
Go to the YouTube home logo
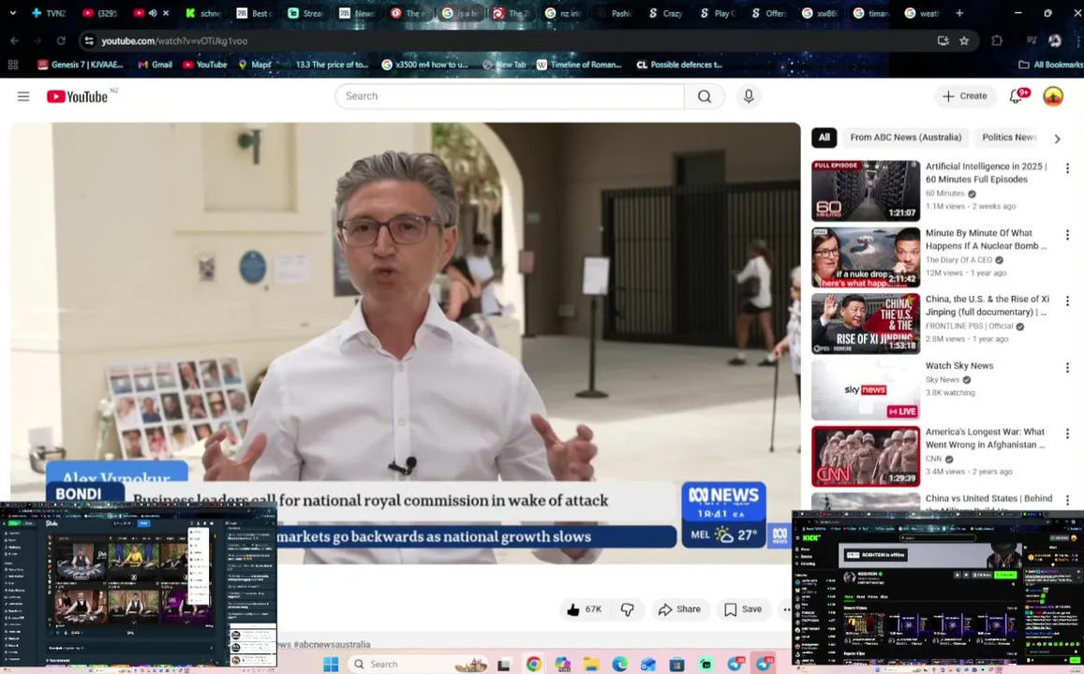(78, 96)
